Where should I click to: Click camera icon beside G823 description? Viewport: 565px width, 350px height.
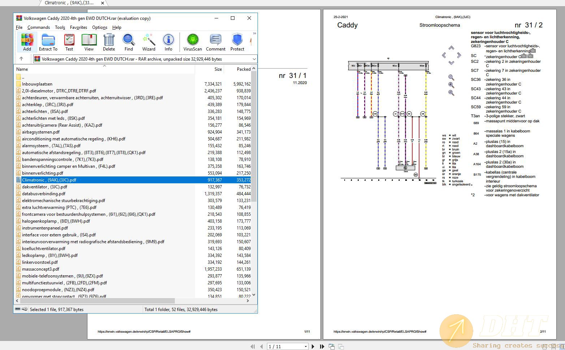533,51
